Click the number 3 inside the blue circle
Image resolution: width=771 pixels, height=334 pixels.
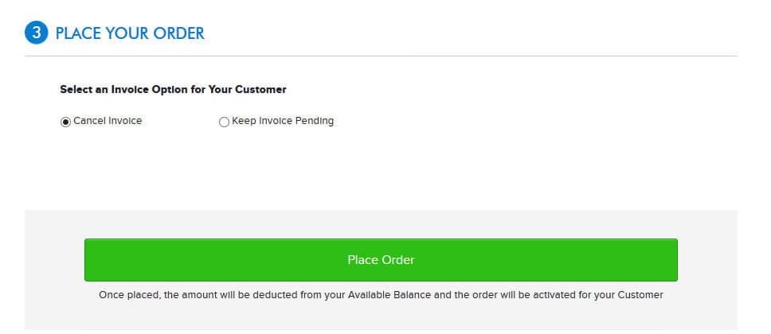coord(36,33)
